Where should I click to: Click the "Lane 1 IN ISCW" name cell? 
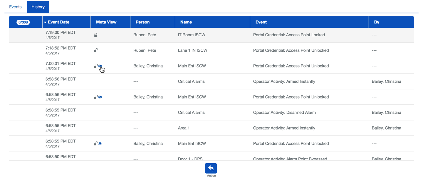pos(193,50)
